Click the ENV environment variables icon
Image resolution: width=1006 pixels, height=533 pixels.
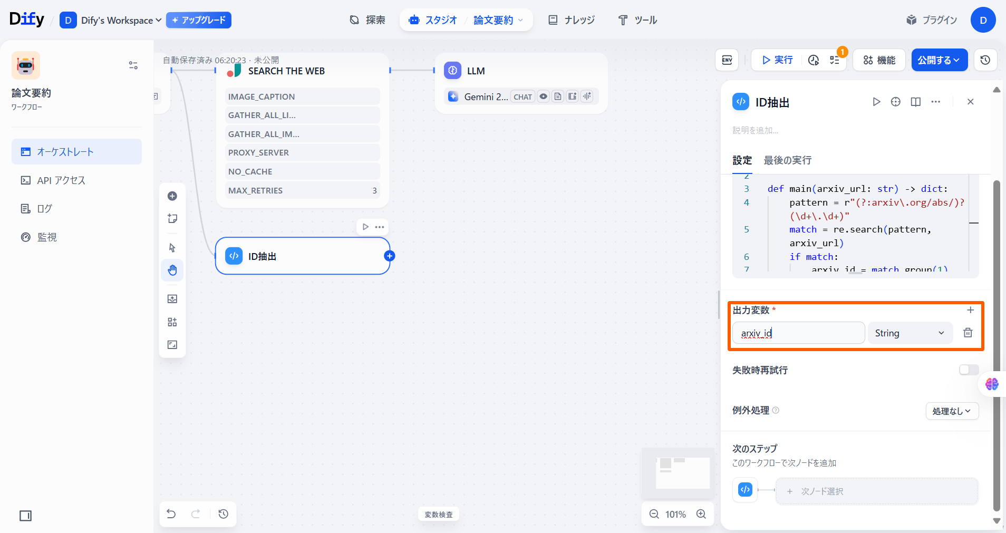pyautogui.click(x=727, y=60)
